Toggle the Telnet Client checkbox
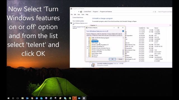This screenshot has height=100, width=179. 89,41
